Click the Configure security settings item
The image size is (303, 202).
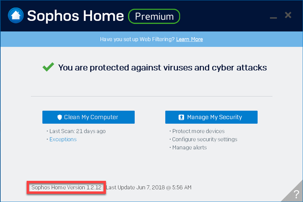coord(205,139)
